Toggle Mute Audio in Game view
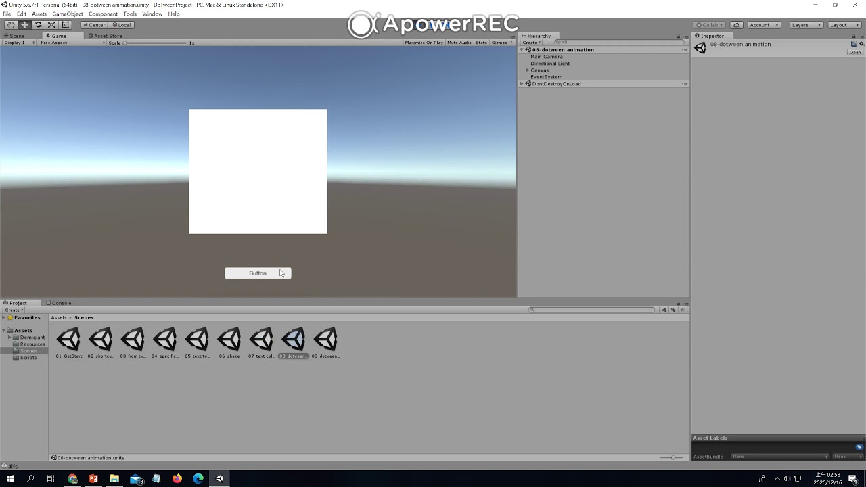Screen dimensions: 866x487 click(459, 43)
